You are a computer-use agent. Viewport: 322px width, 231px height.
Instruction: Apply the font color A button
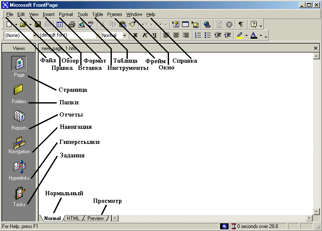coord(254,35)
